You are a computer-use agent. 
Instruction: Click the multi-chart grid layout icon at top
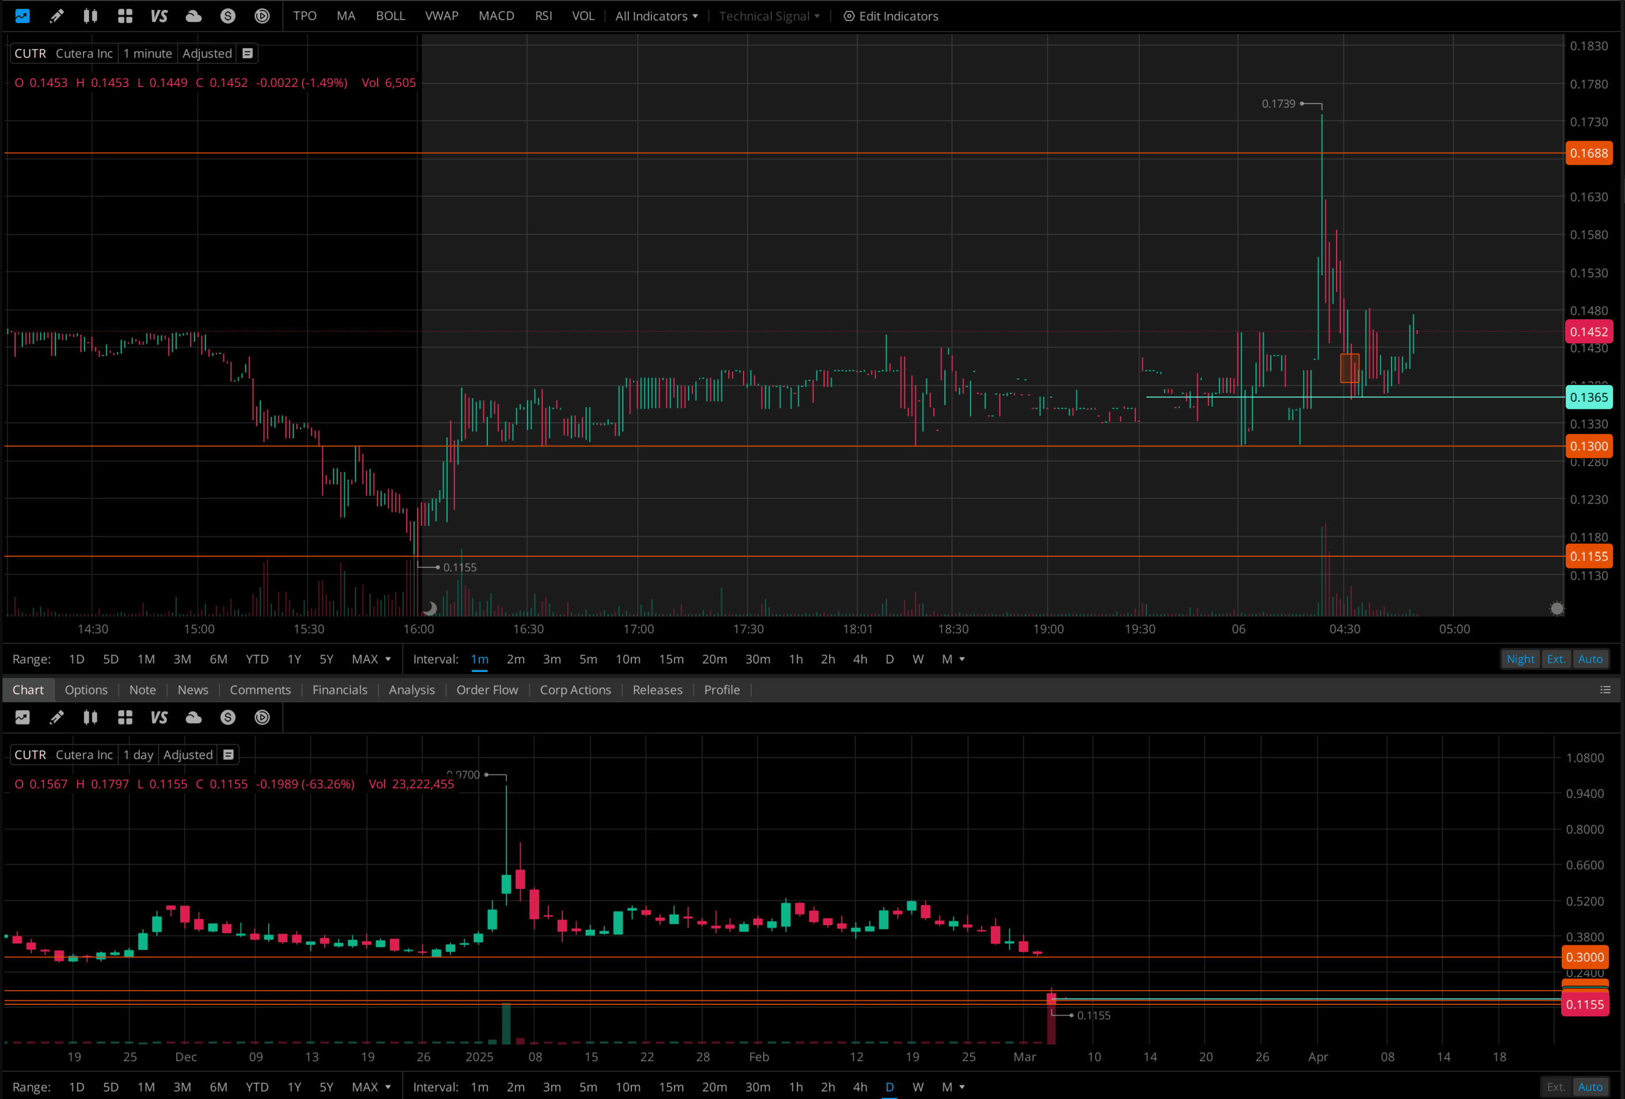click(x=125, y=16)
